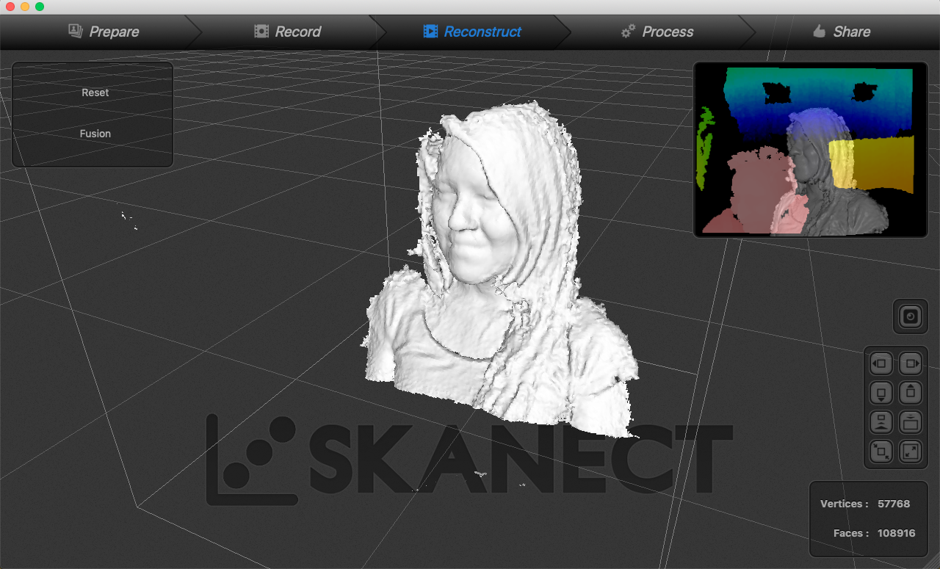Screen dimensions: 940x569
Task: Click the green full-screen window button
Action: point(39,7)
